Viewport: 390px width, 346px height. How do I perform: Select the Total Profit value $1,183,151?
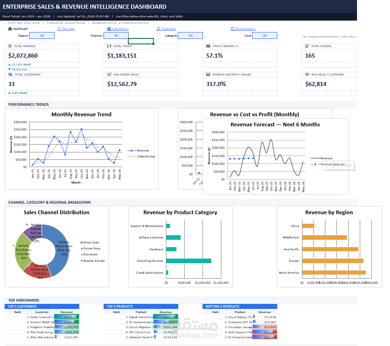pos(122,56)
